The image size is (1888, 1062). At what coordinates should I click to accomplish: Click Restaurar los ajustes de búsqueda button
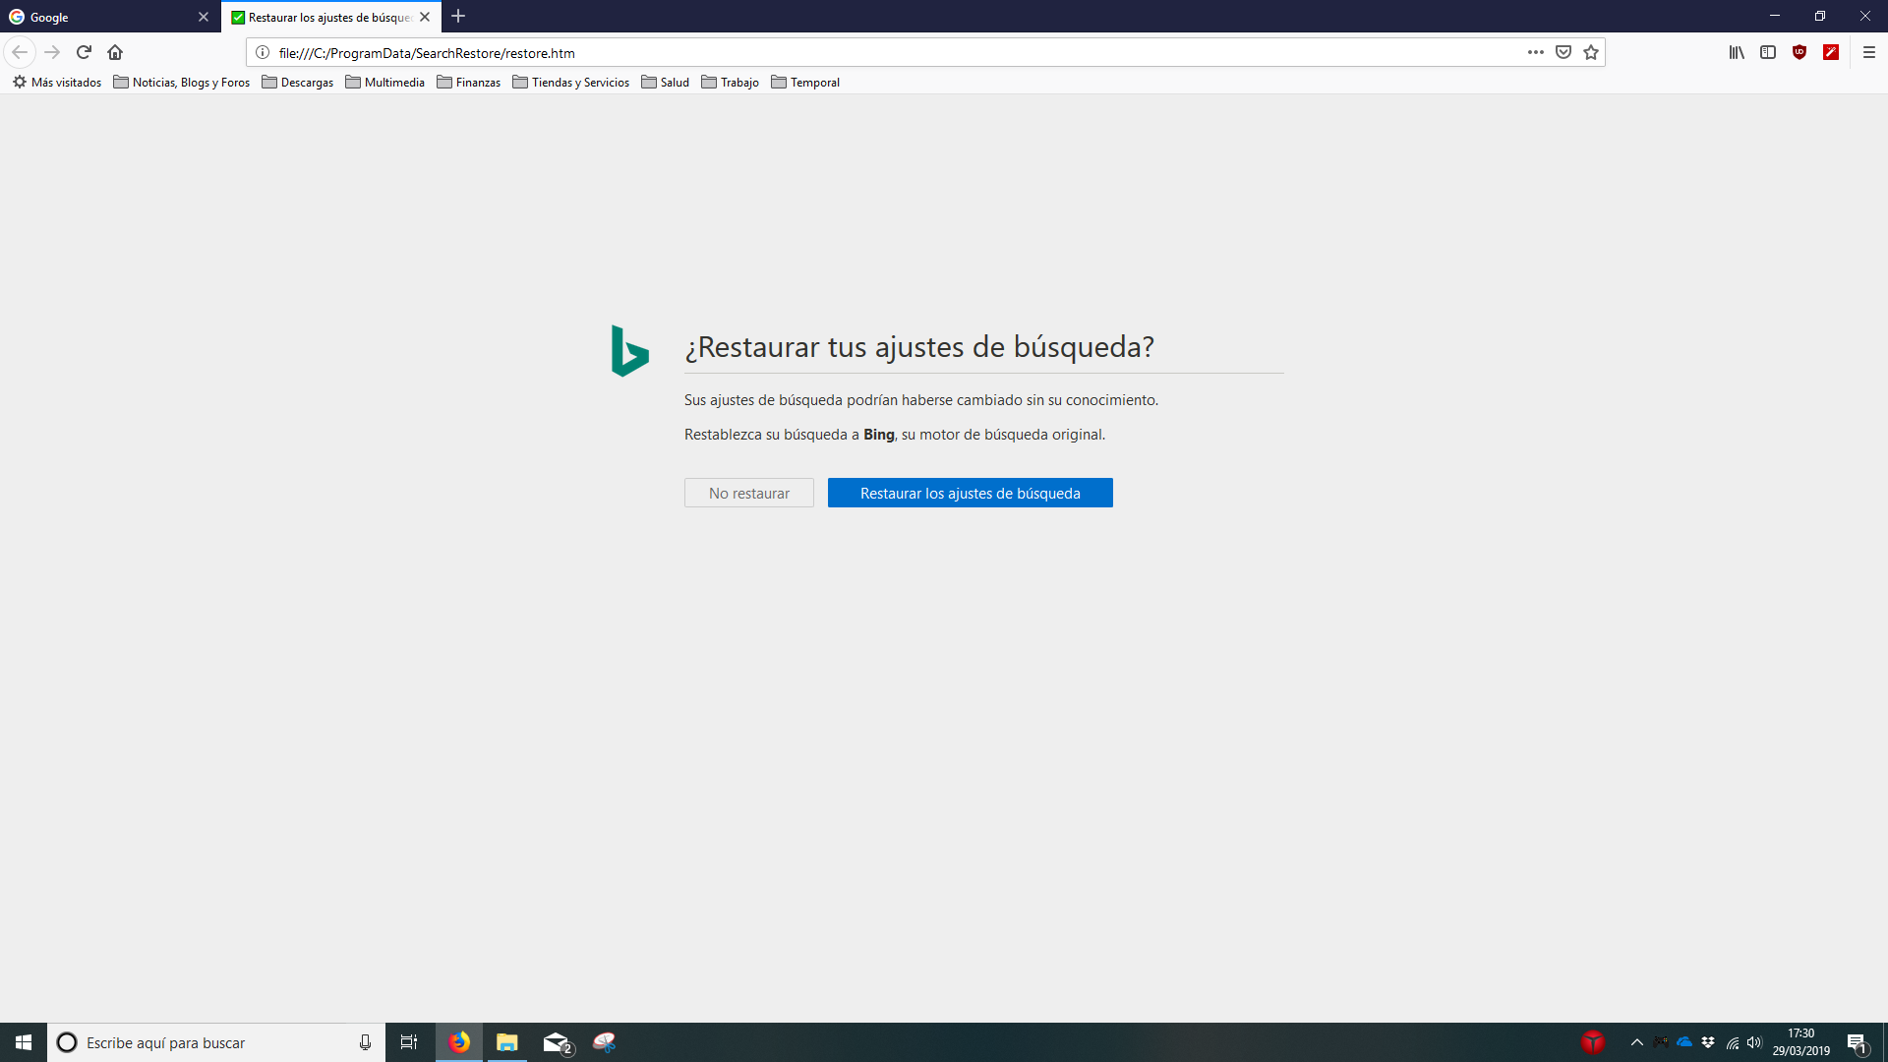(970, 493)
